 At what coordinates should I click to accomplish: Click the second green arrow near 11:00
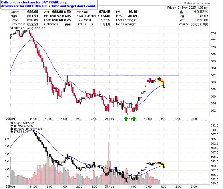[x=134, y=119]
